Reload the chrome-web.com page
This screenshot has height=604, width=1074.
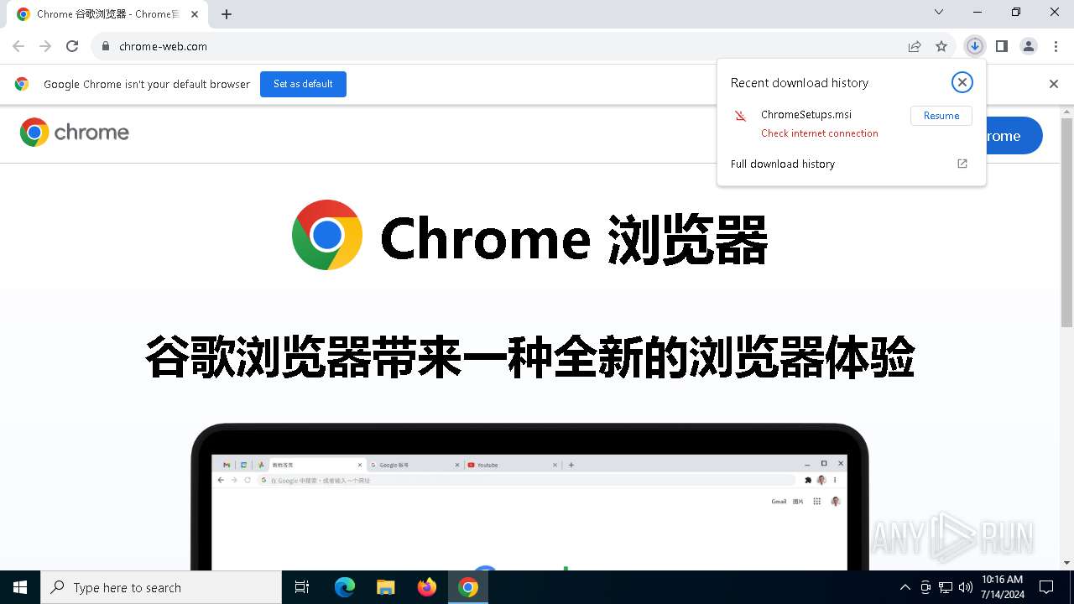point(72,46)
